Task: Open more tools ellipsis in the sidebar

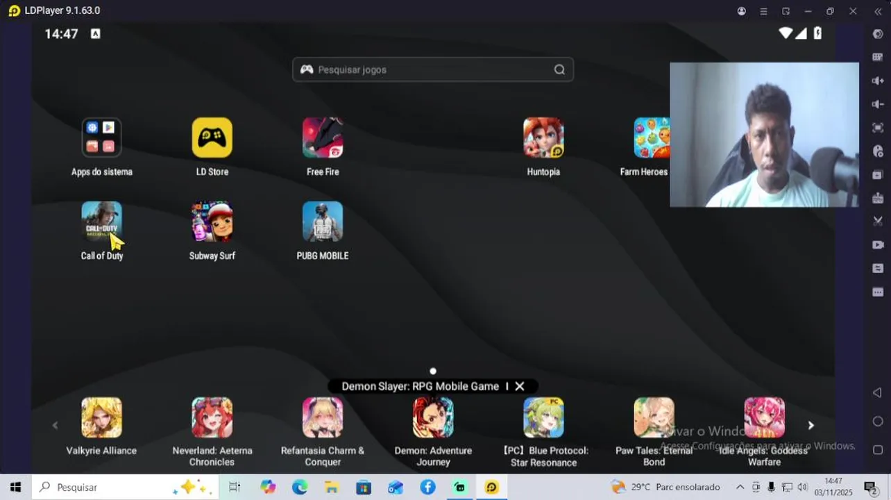Action: click(x=877, y=292)
